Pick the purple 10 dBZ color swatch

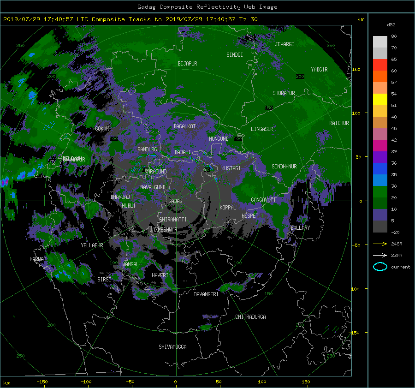[x=380, y=215]
